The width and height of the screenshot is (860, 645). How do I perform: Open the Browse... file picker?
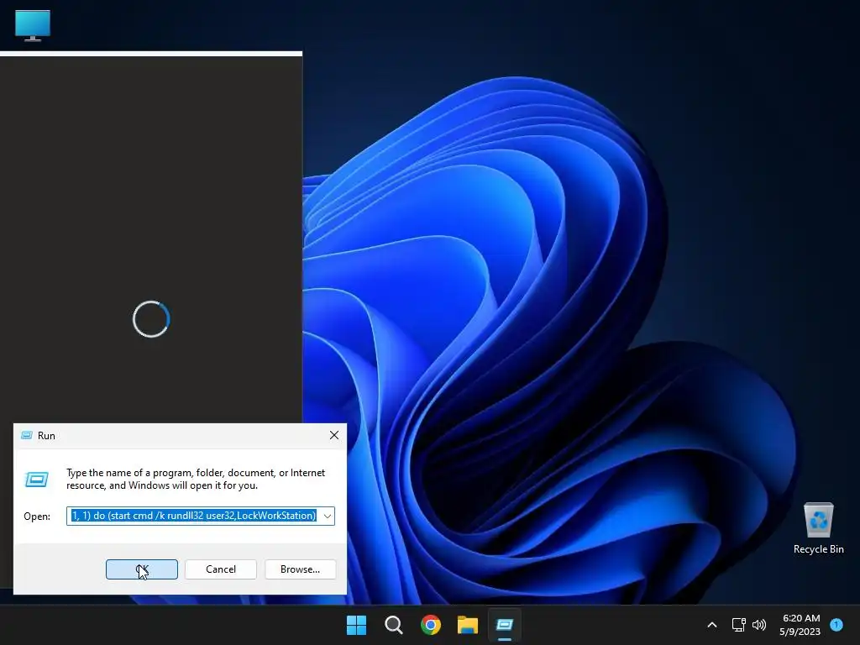click(300, 569)
